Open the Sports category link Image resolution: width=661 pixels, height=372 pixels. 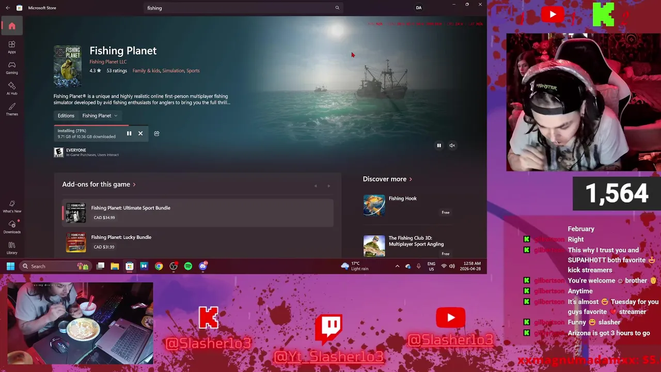click(193, 71)
